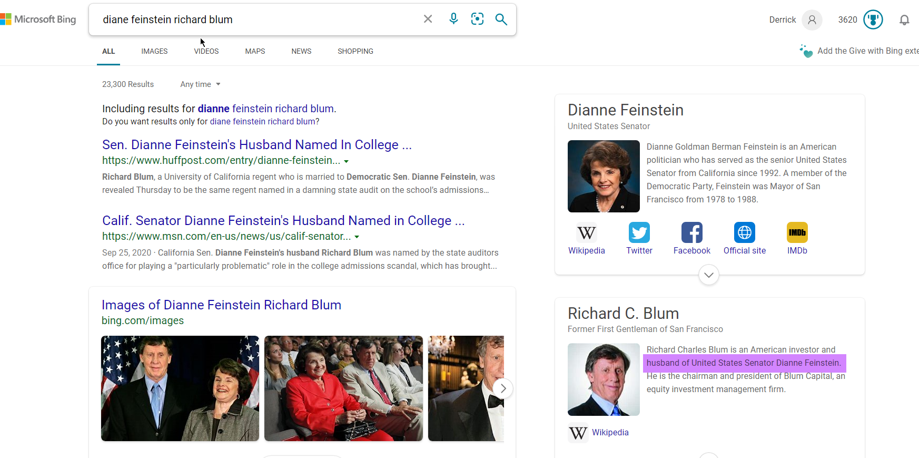Screen dimensions: 919x458
Task: Click the 'Richard C. Blum' card title
Action: click(623, 314)
